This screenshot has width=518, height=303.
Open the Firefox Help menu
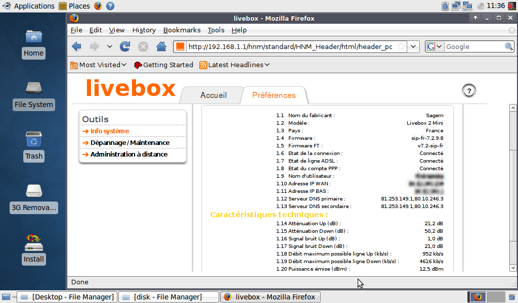(239, 30)
